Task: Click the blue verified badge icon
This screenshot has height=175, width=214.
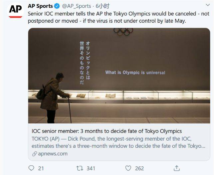Action: (57, 6)
